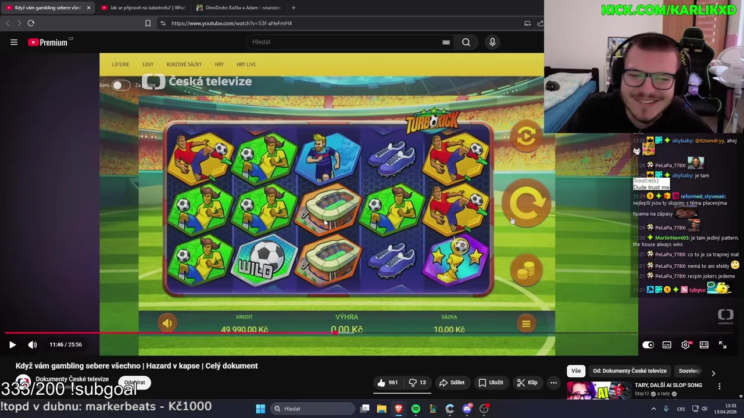
Task: Open Spotify from the taskbar
Action: coord(416,409)
